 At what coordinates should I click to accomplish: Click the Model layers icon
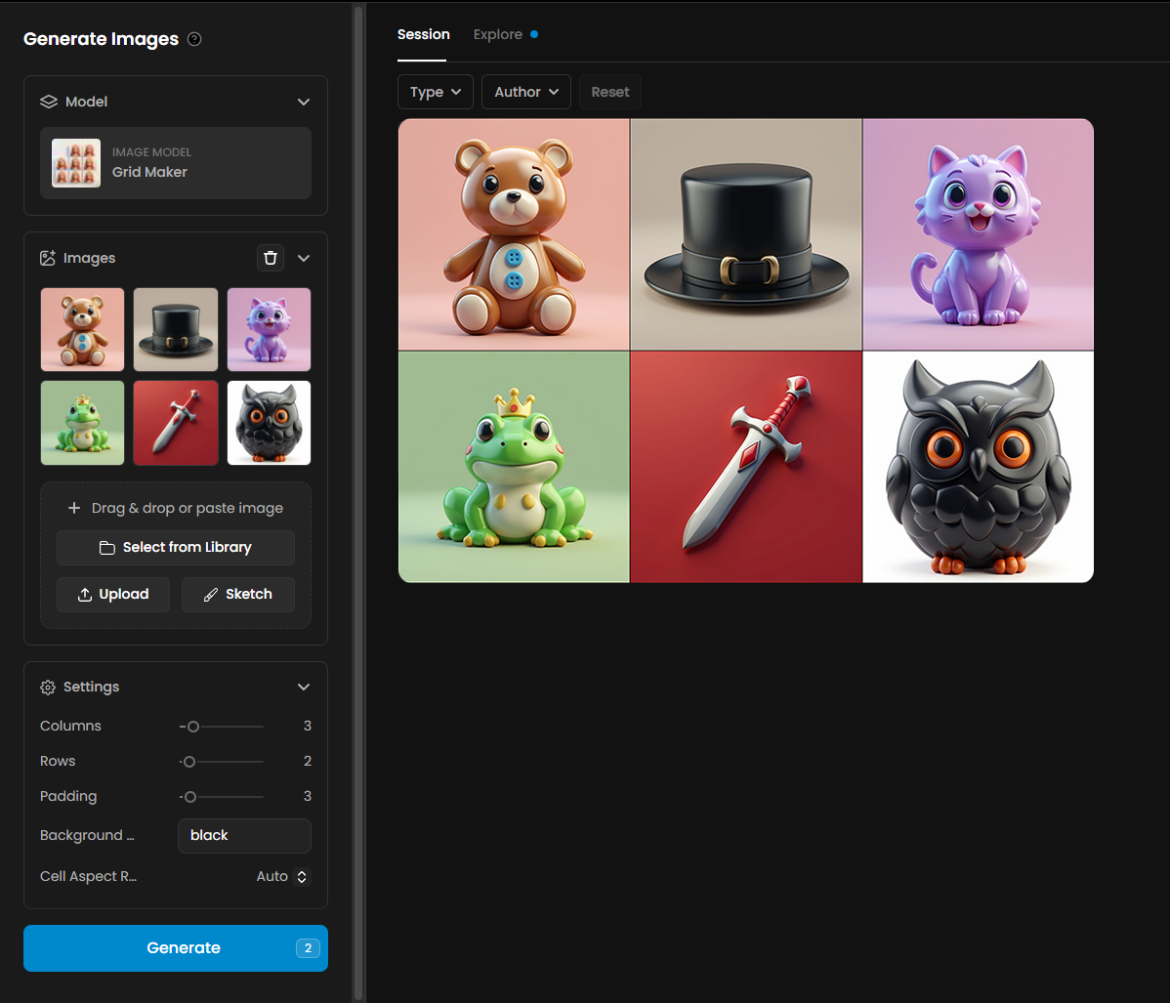[x=49, y=102]
